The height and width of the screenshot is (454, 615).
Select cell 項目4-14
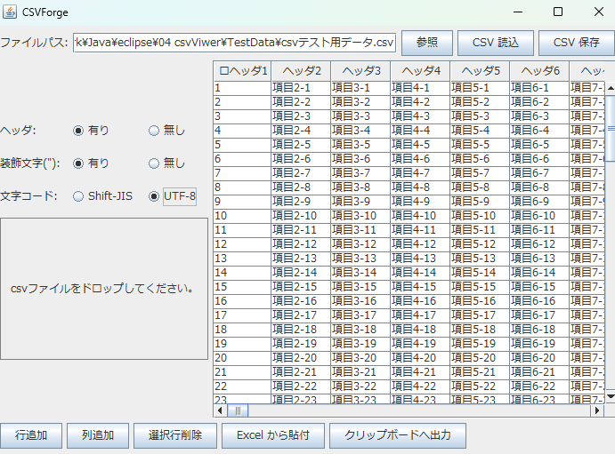point(420,273)
